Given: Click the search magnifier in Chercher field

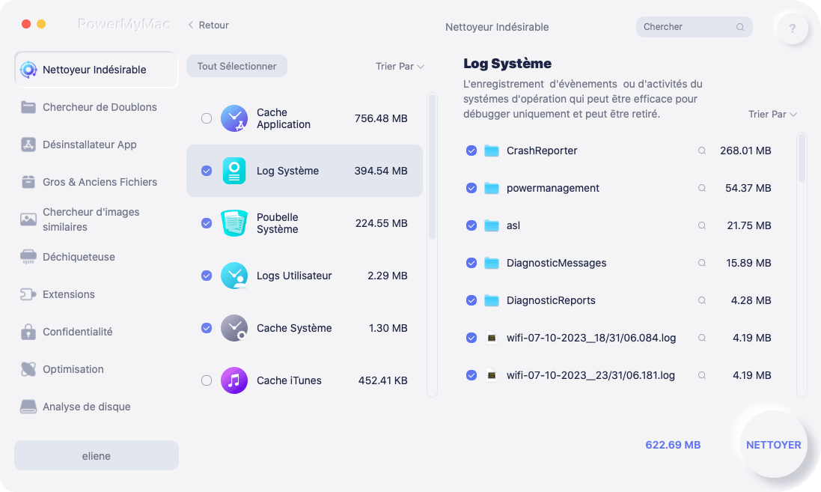Looking at the screenshot, I should click(x=740, y=27).
